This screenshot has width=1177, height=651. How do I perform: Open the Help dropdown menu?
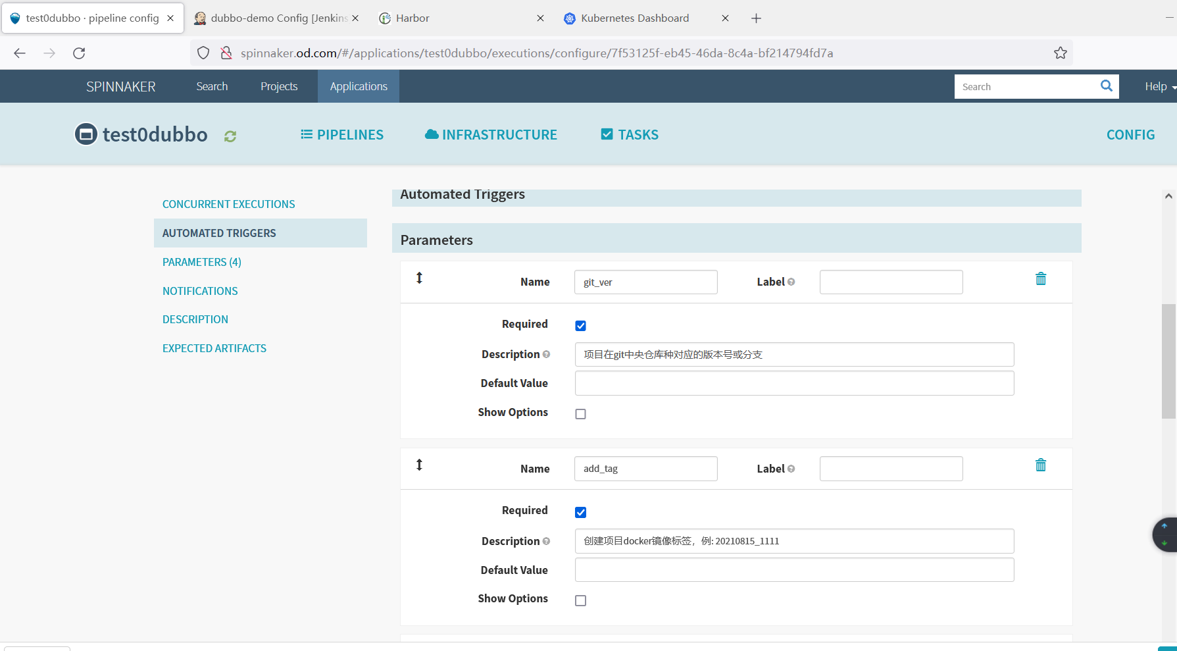coord(1159,87)
